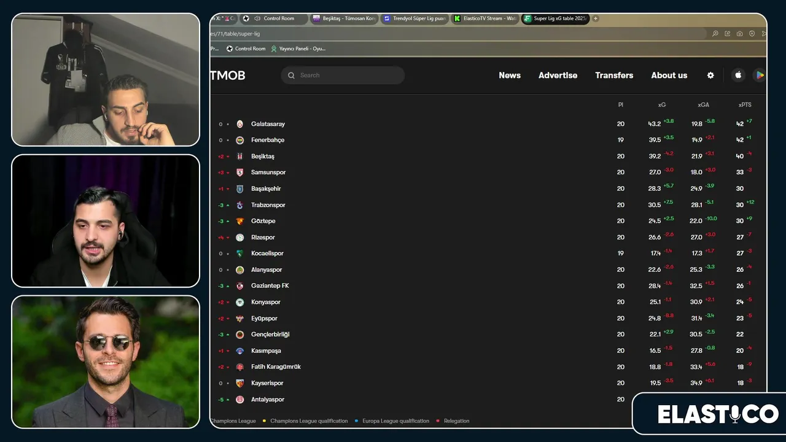Open the Advertise page
Viewport: 786px width, 442px height.
pyautogui.click(x=558, y=76)
